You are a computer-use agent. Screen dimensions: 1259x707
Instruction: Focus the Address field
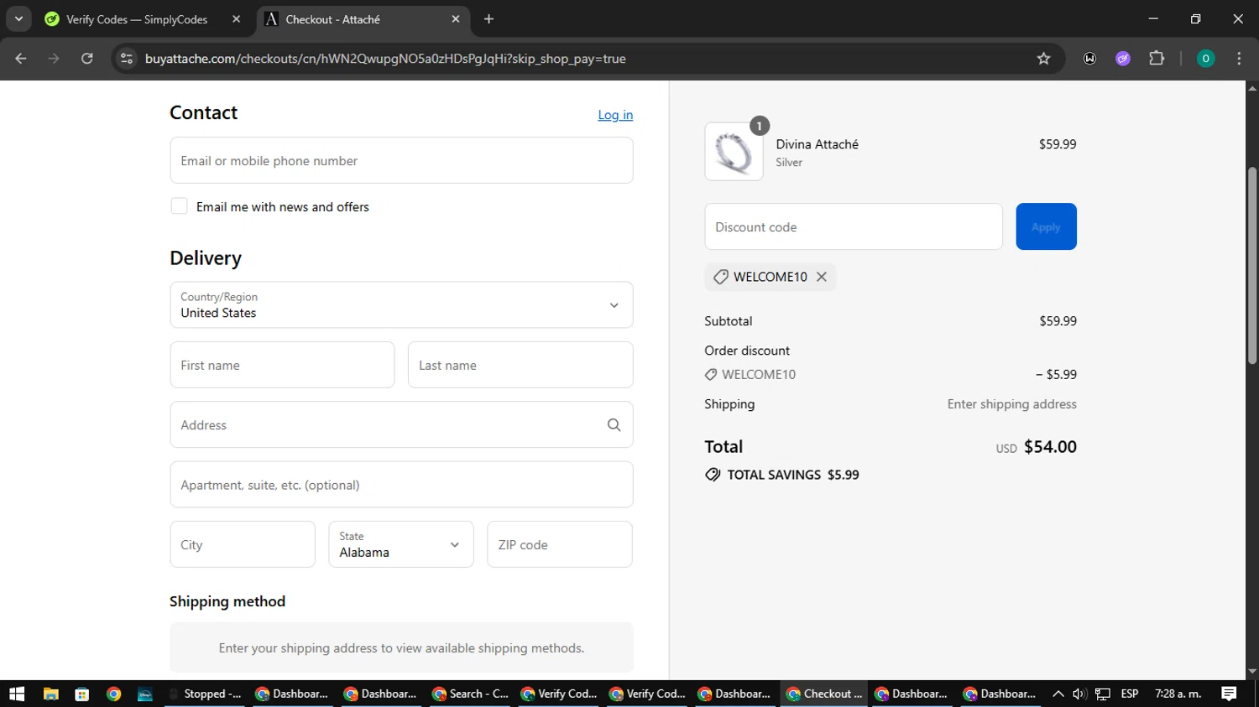401,425
